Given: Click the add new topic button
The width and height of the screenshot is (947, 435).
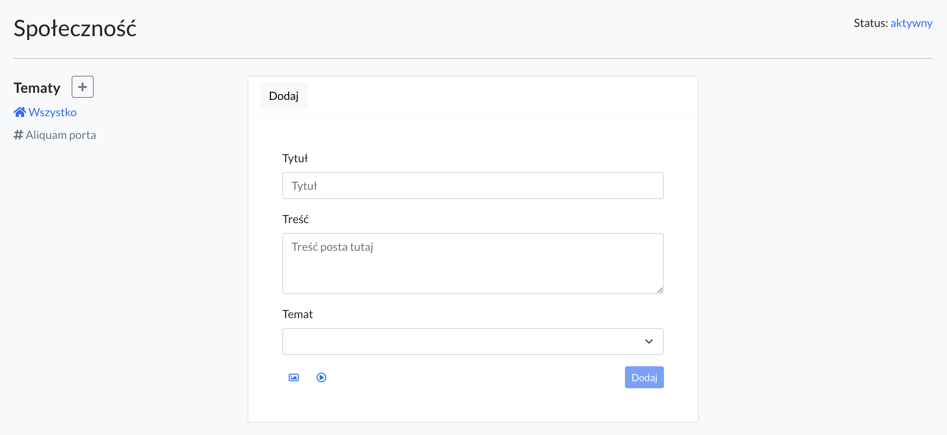Looking at the screenshot, I should (x=83, y=86).
